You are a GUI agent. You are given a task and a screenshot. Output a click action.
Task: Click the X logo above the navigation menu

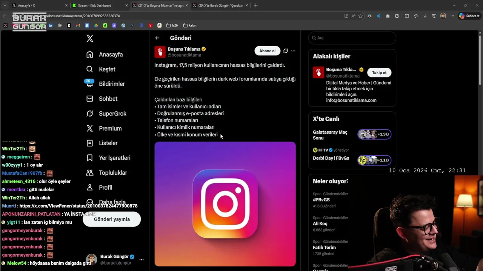(90, 38)
